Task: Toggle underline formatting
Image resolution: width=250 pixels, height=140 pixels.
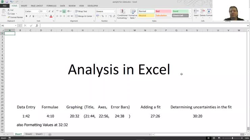Action: coord(33,16)
